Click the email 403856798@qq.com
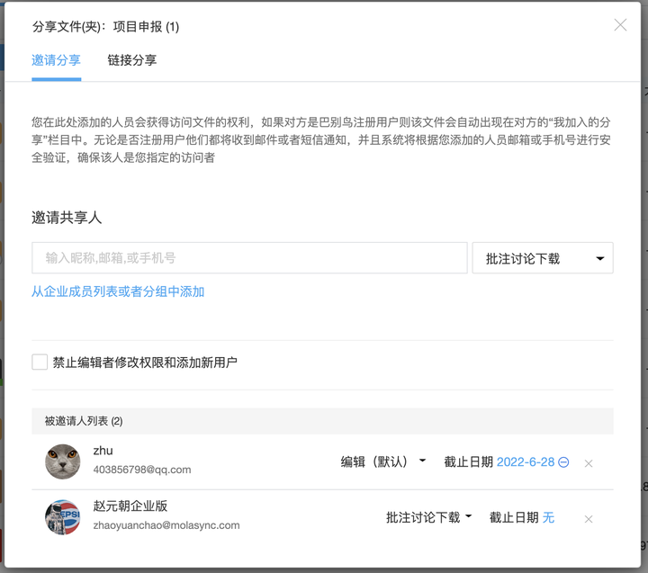This screenshot has height=573, width=648. pos(142,470)
